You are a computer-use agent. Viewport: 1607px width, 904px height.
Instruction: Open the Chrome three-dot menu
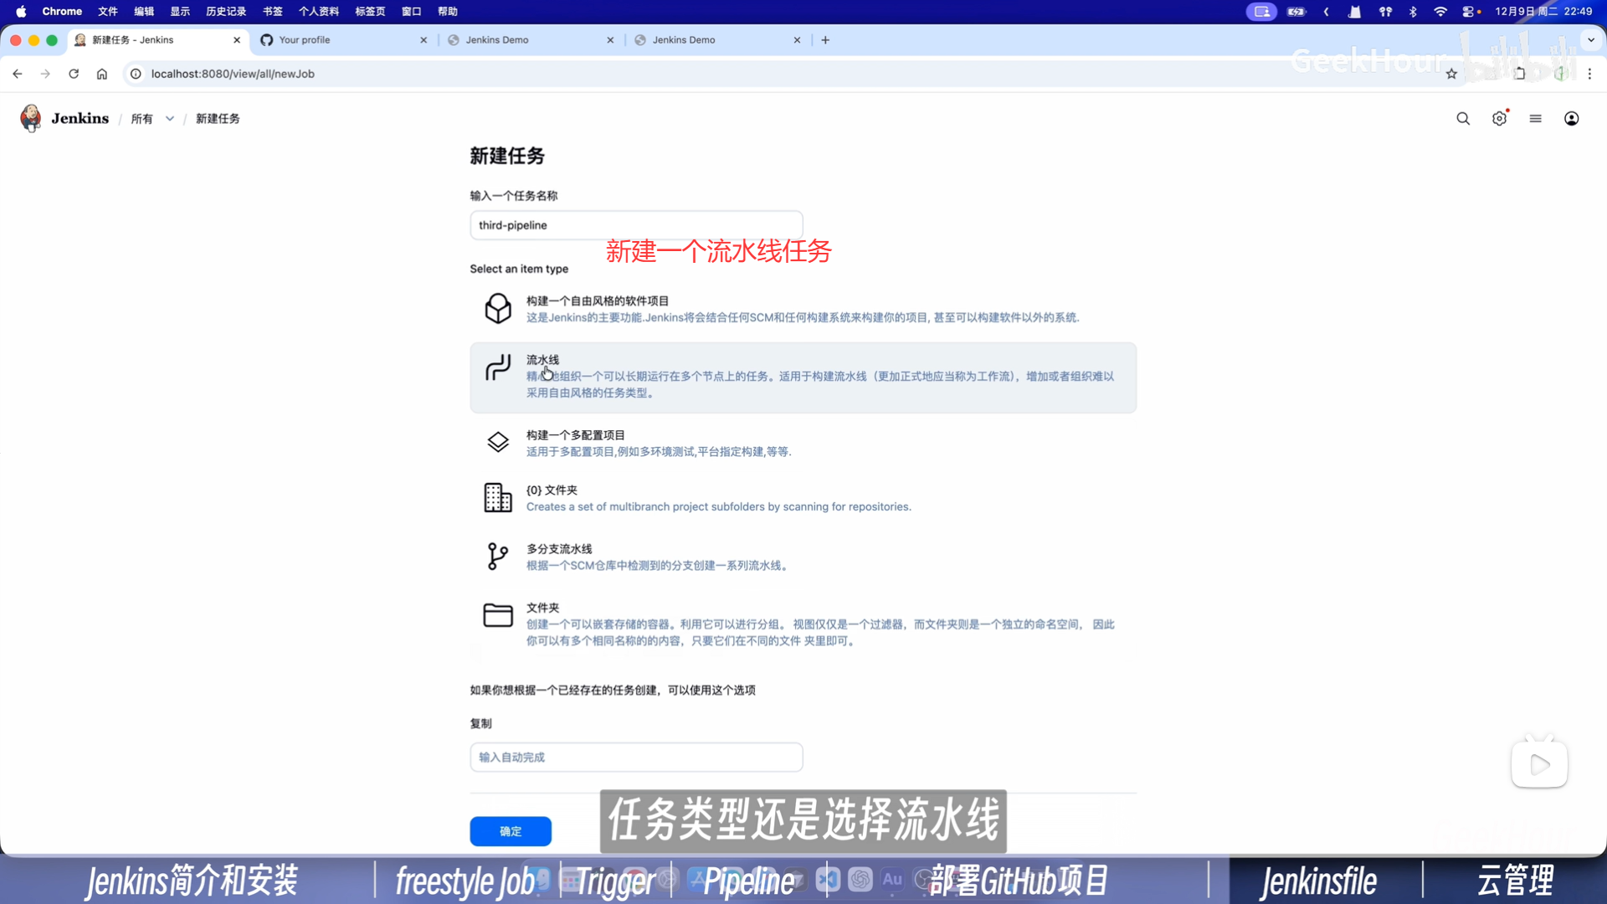[1589, 74]
